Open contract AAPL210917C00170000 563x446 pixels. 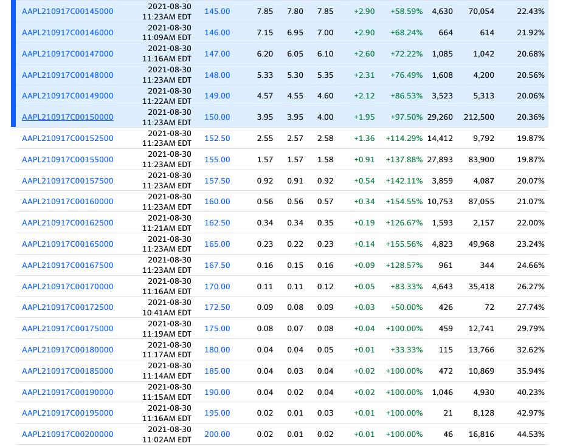click(x=67, y=286)
